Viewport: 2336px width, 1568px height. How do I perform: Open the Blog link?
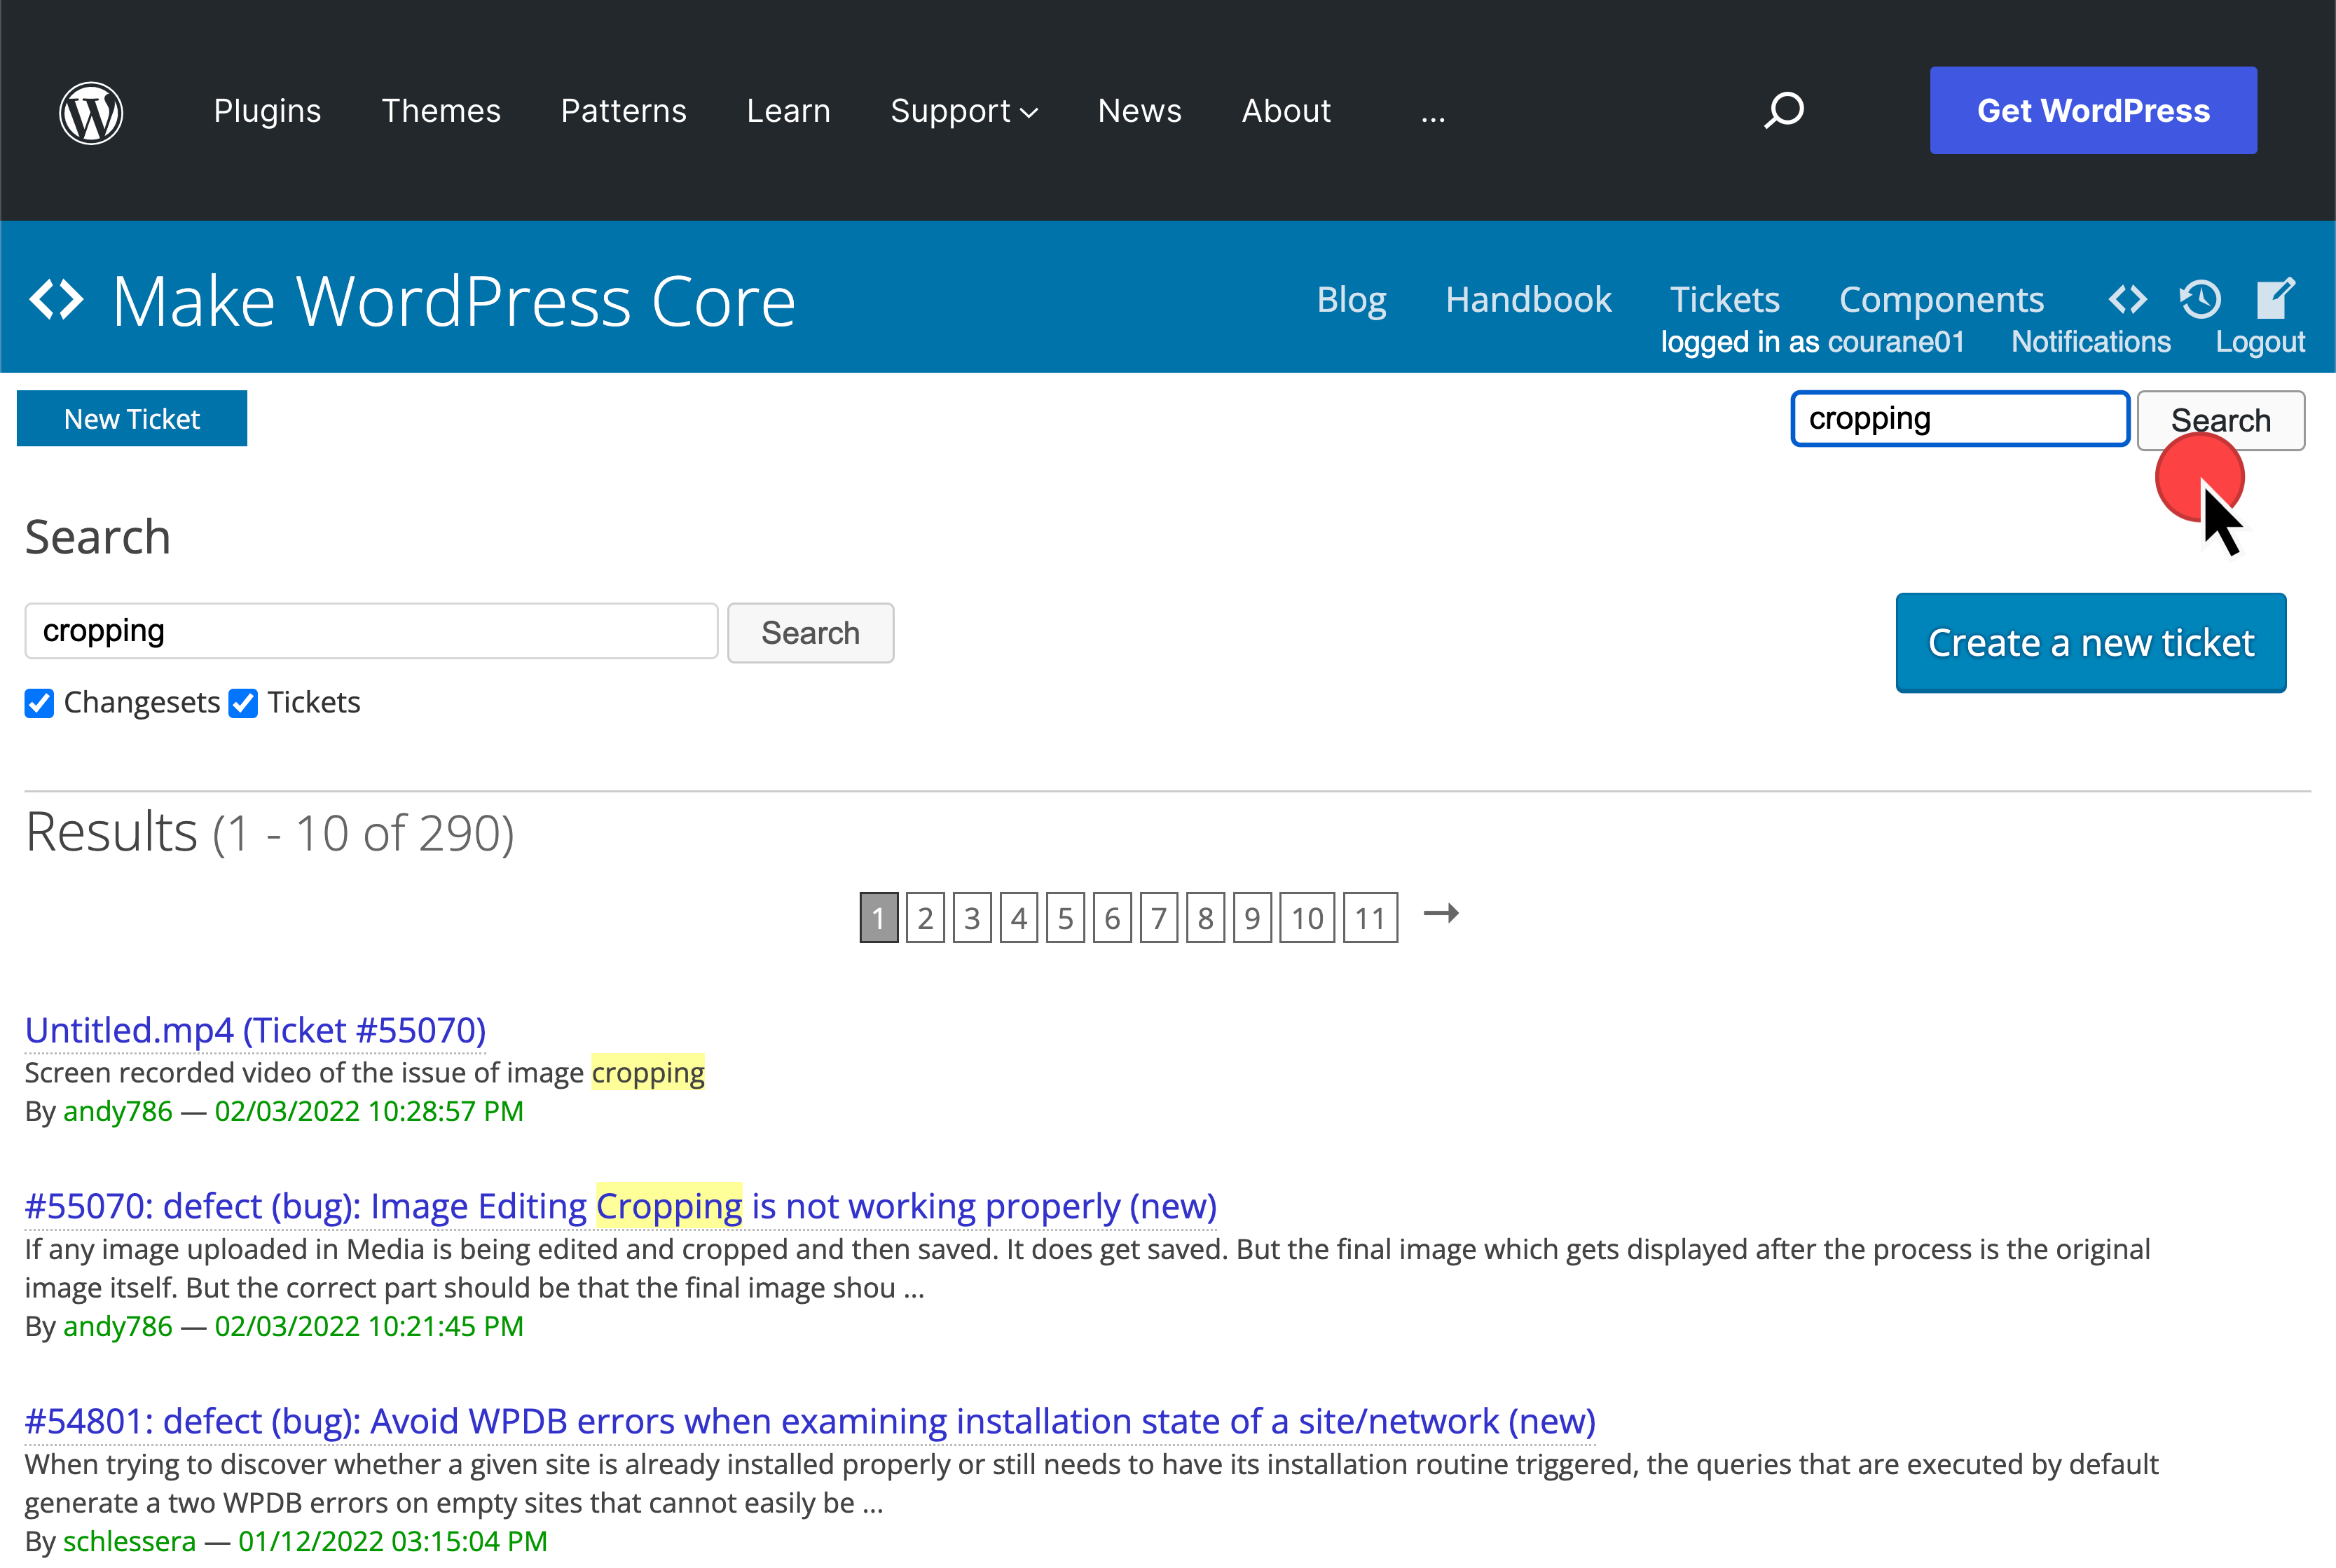[x=1351, y=300]
